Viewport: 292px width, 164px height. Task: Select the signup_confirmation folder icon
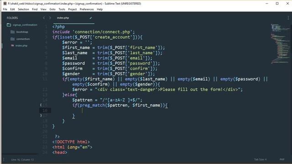pyautogui.click(x=9, y=25)
